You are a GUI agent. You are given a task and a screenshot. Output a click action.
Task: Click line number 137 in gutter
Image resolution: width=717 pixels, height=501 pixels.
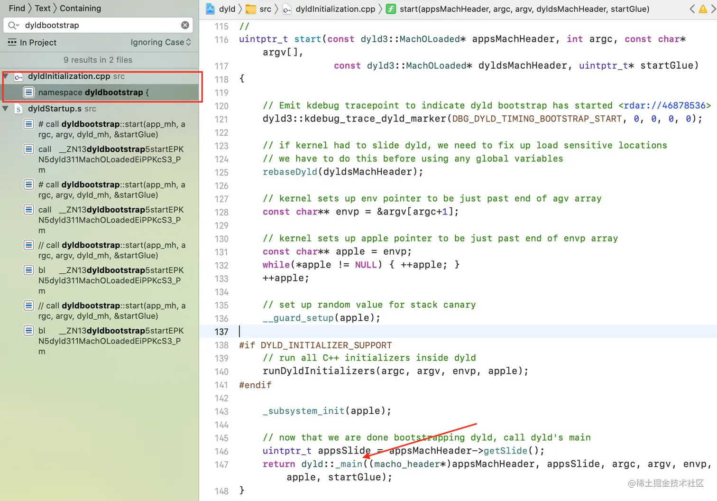click(x=221, y=332)
